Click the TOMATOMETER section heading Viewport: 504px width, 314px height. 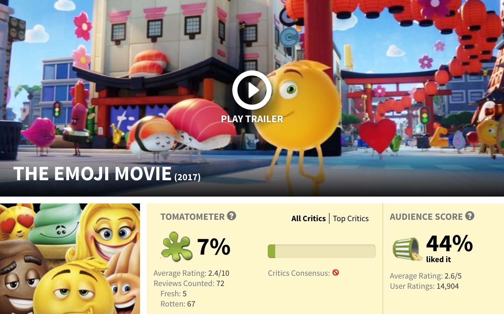193,217
